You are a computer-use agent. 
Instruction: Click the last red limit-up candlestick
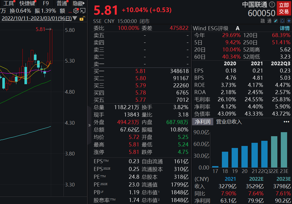(51, 46)
